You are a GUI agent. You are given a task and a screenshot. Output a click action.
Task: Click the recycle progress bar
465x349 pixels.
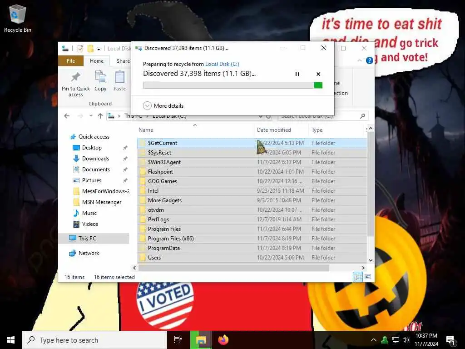(x=232, y=85)
